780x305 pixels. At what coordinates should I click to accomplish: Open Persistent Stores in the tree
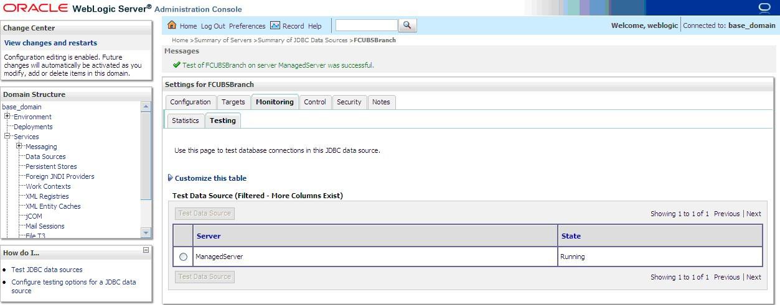(x=51, y=166)
